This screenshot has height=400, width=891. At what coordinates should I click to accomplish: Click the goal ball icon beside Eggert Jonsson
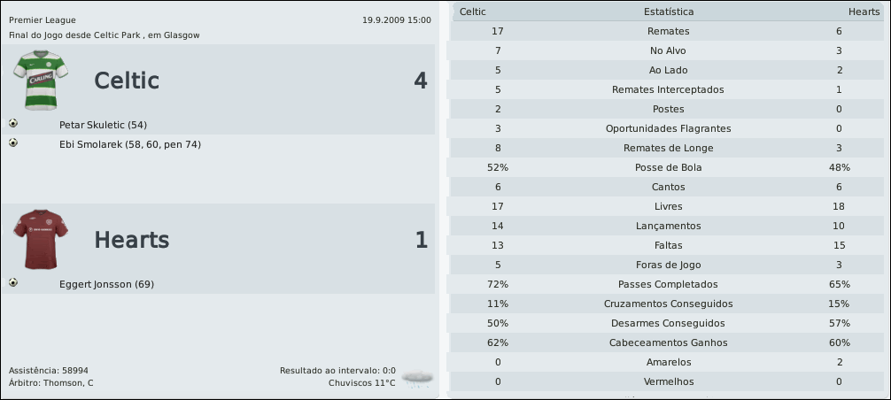click(x=13, y=283)
